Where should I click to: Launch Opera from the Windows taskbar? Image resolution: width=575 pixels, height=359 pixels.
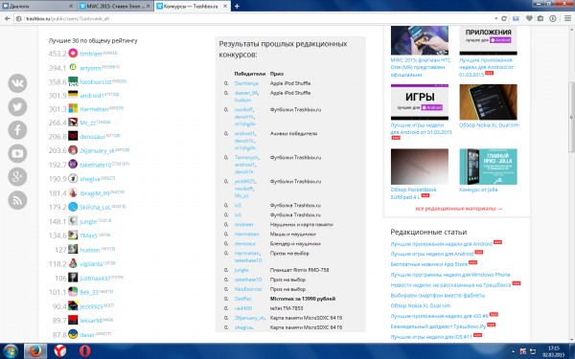tap(84, 351)
